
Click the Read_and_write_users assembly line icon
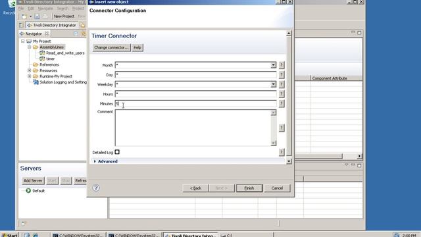42,53
